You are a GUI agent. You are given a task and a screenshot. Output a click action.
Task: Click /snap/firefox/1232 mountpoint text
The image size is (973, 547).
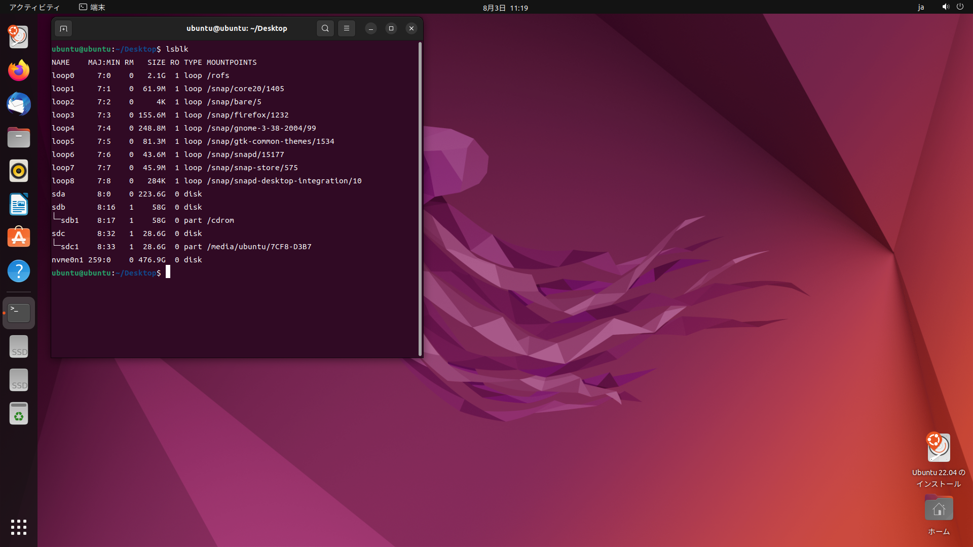tap(248, 115)
